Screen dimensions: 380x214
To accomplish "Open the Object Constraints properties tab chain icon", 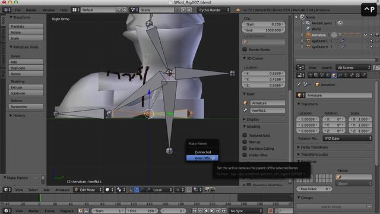I will pyautogui.click(x=340, y=75).
